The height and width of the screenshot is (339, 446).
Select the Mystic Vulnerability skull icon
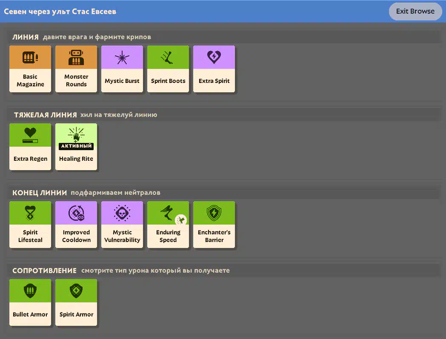[x=122, y=213]
